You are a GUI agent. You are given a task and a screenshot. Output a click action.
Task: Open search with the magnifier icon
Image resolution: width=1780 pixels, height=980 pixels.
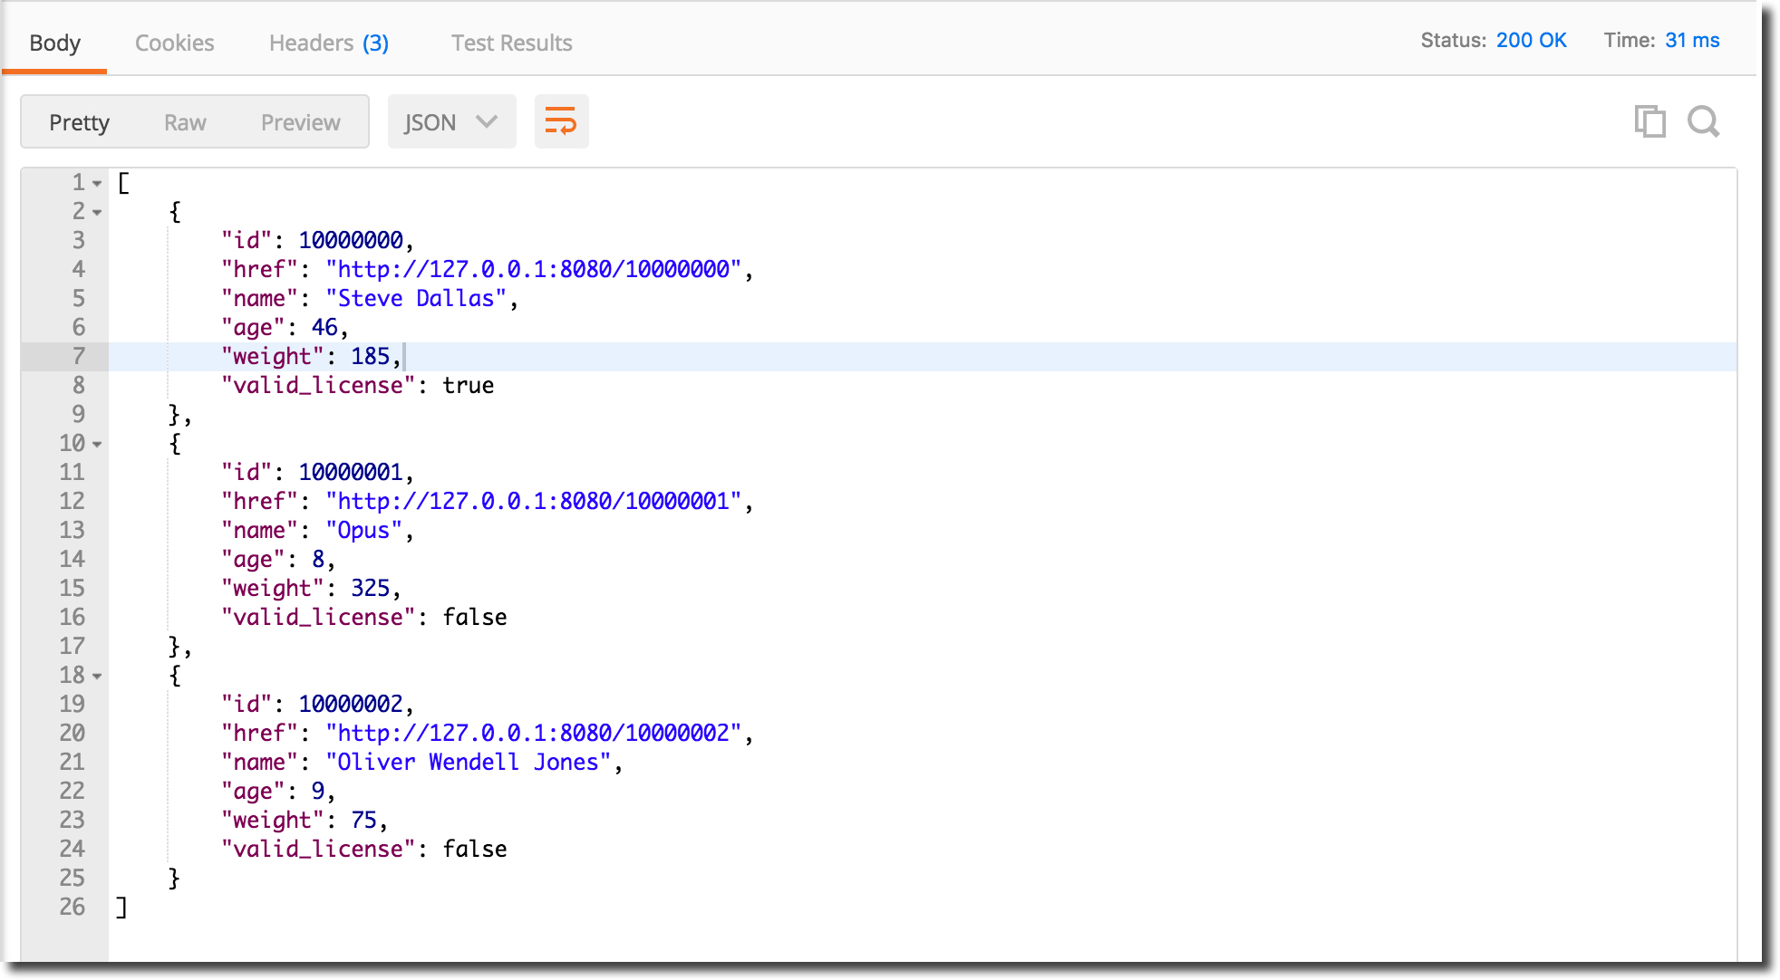[1703, 121]
